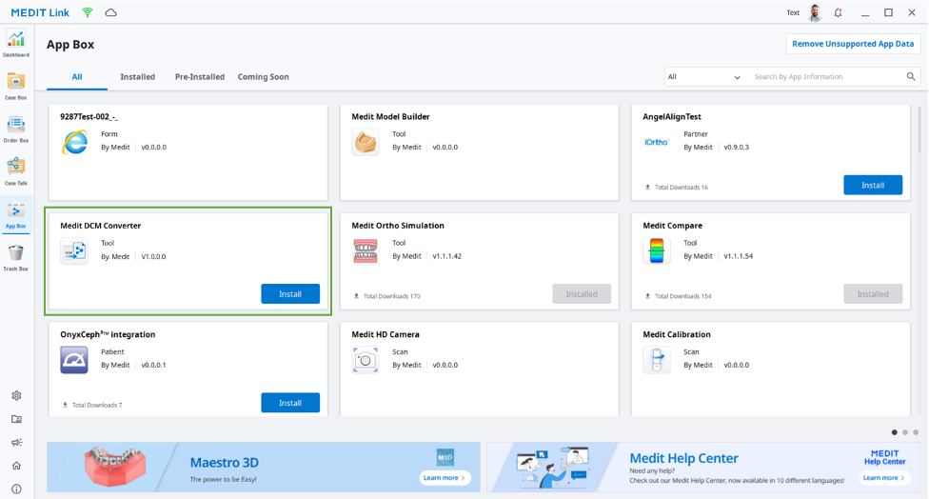Select the second banner pagination dot
The image size is (929, 499).
(905, 432)
